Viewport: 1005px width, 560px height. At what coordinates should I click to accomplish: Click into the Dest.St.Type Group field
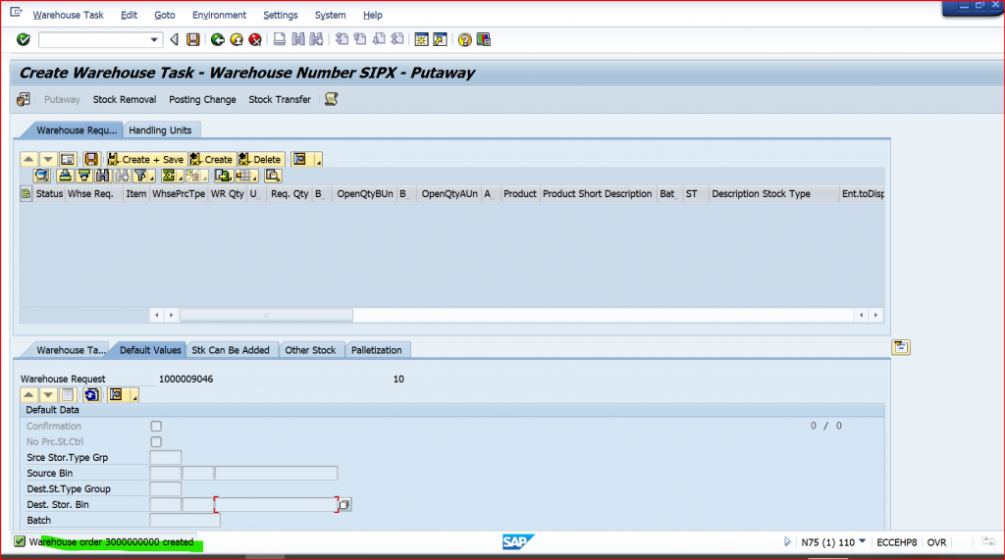165,488
